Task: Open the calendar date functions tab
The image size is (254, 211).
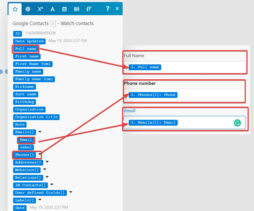Action: click(64, 9)
